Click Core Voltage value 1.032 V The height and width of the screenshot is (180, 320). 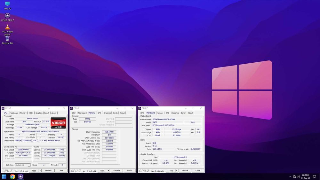tap(44, 128)
